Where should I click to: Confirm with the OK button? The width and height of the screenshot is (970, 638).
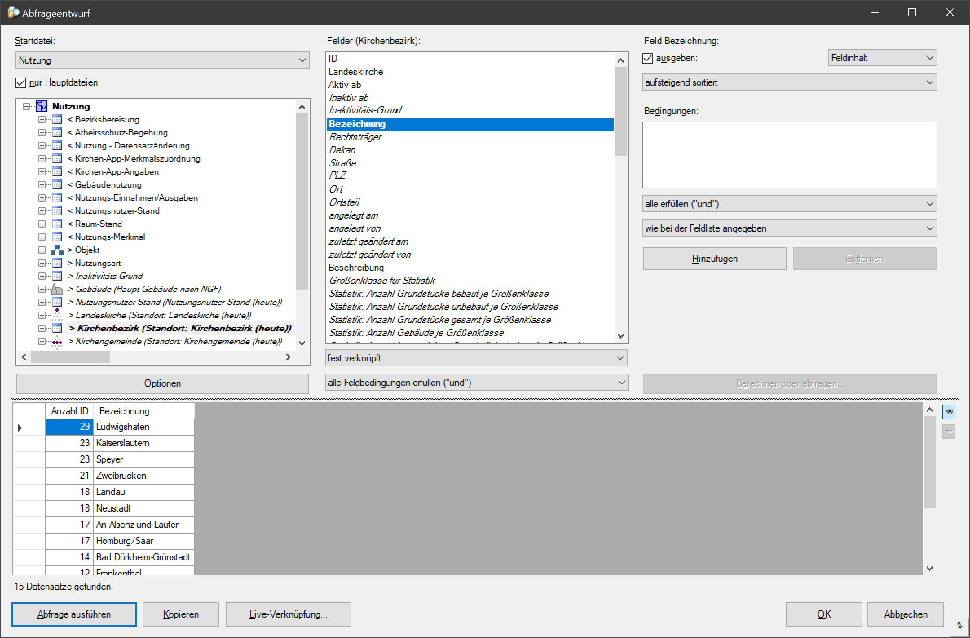tap(824, 614)
